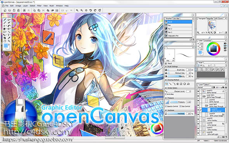Select the Pen 2 brush
The width and height of the screenshot is (229, 143).
(178, 29)
